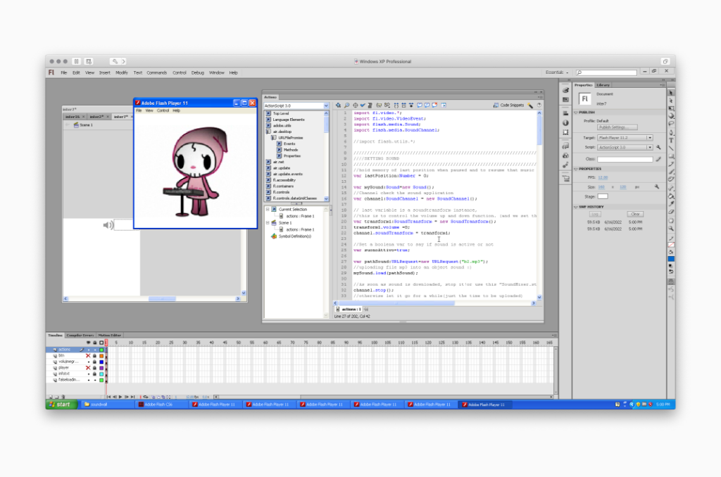Click Code Snippets button
Viewport: 721px width, 477px height.
pos(508,106)
